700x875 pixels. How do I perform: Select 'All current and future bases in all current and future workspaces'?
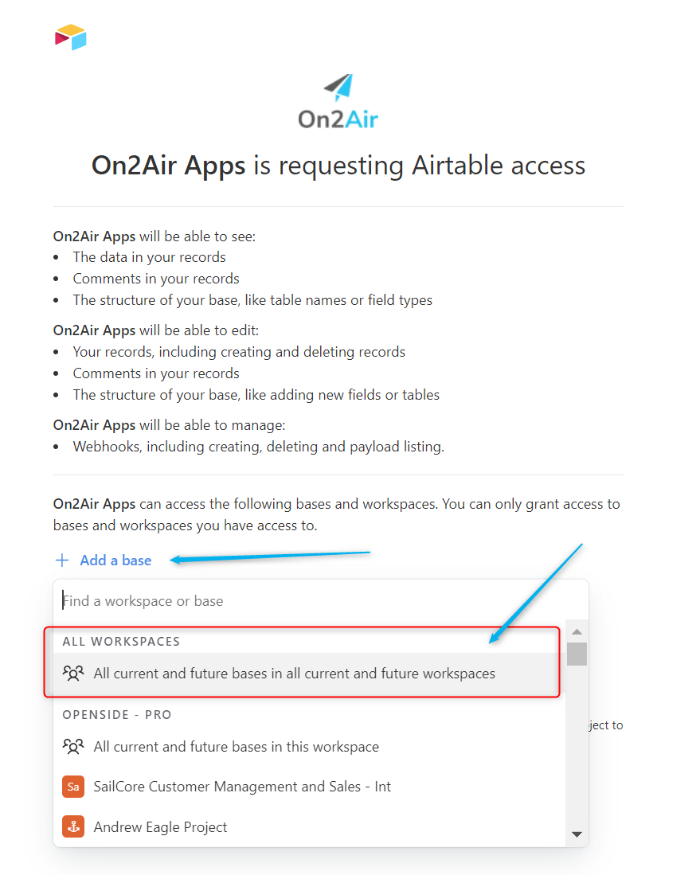pyautogui.click(x=294, y=674)
